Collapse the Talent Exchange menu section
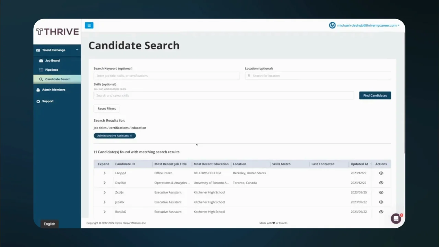The image size is (439, 247). tap(77, 50)
